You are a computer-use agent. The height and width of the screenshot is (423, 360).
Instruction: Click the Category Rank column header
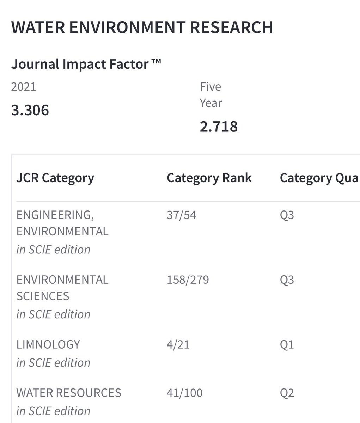pos(209,178)
